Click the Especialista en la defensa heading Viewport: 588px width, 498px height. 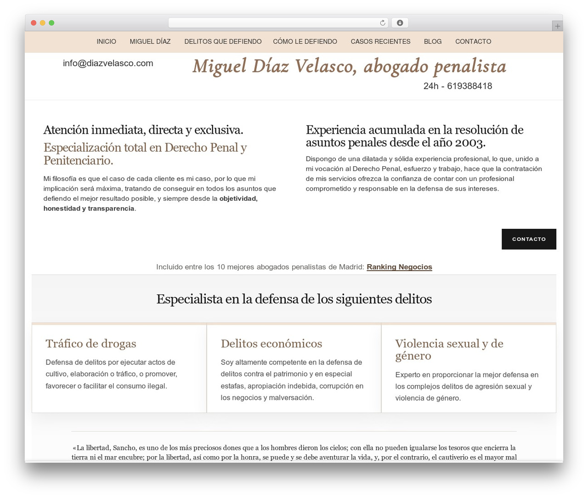[x=294, y=299]
